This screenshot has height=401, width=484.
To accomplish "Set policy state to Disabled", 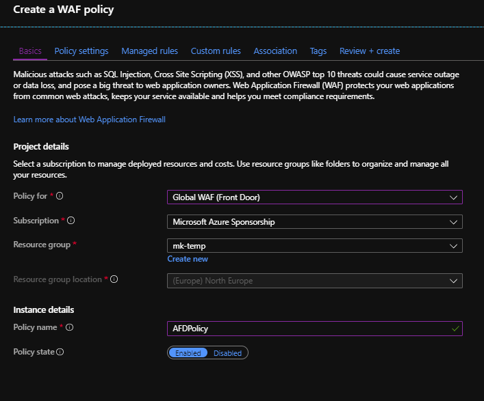I will coord(227,353).
